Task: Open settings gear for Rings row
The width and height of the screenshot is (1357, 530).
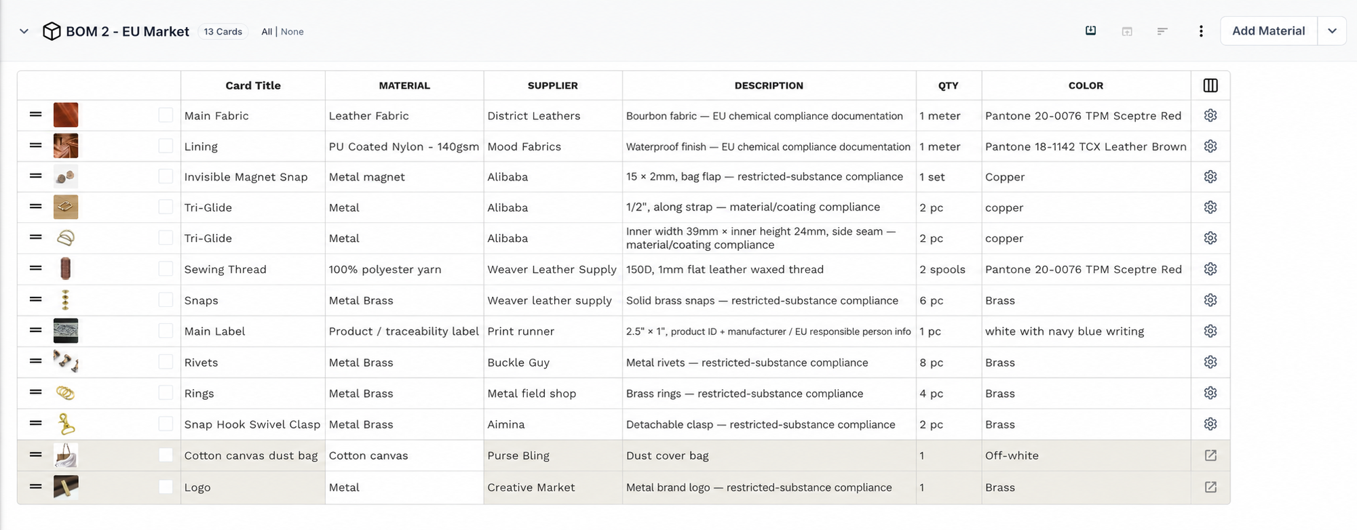Action: [x=1210, y=393]
